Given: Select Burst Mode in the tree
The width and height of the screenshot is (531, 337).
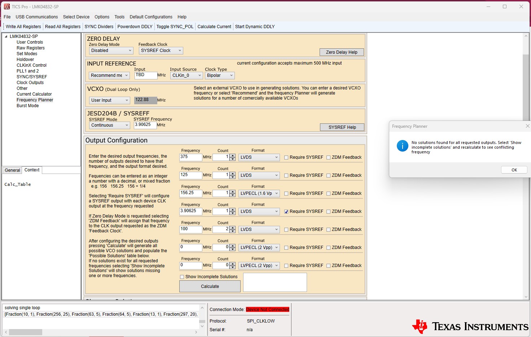Looking at the screenshot, I should click(x=27, y=106).
